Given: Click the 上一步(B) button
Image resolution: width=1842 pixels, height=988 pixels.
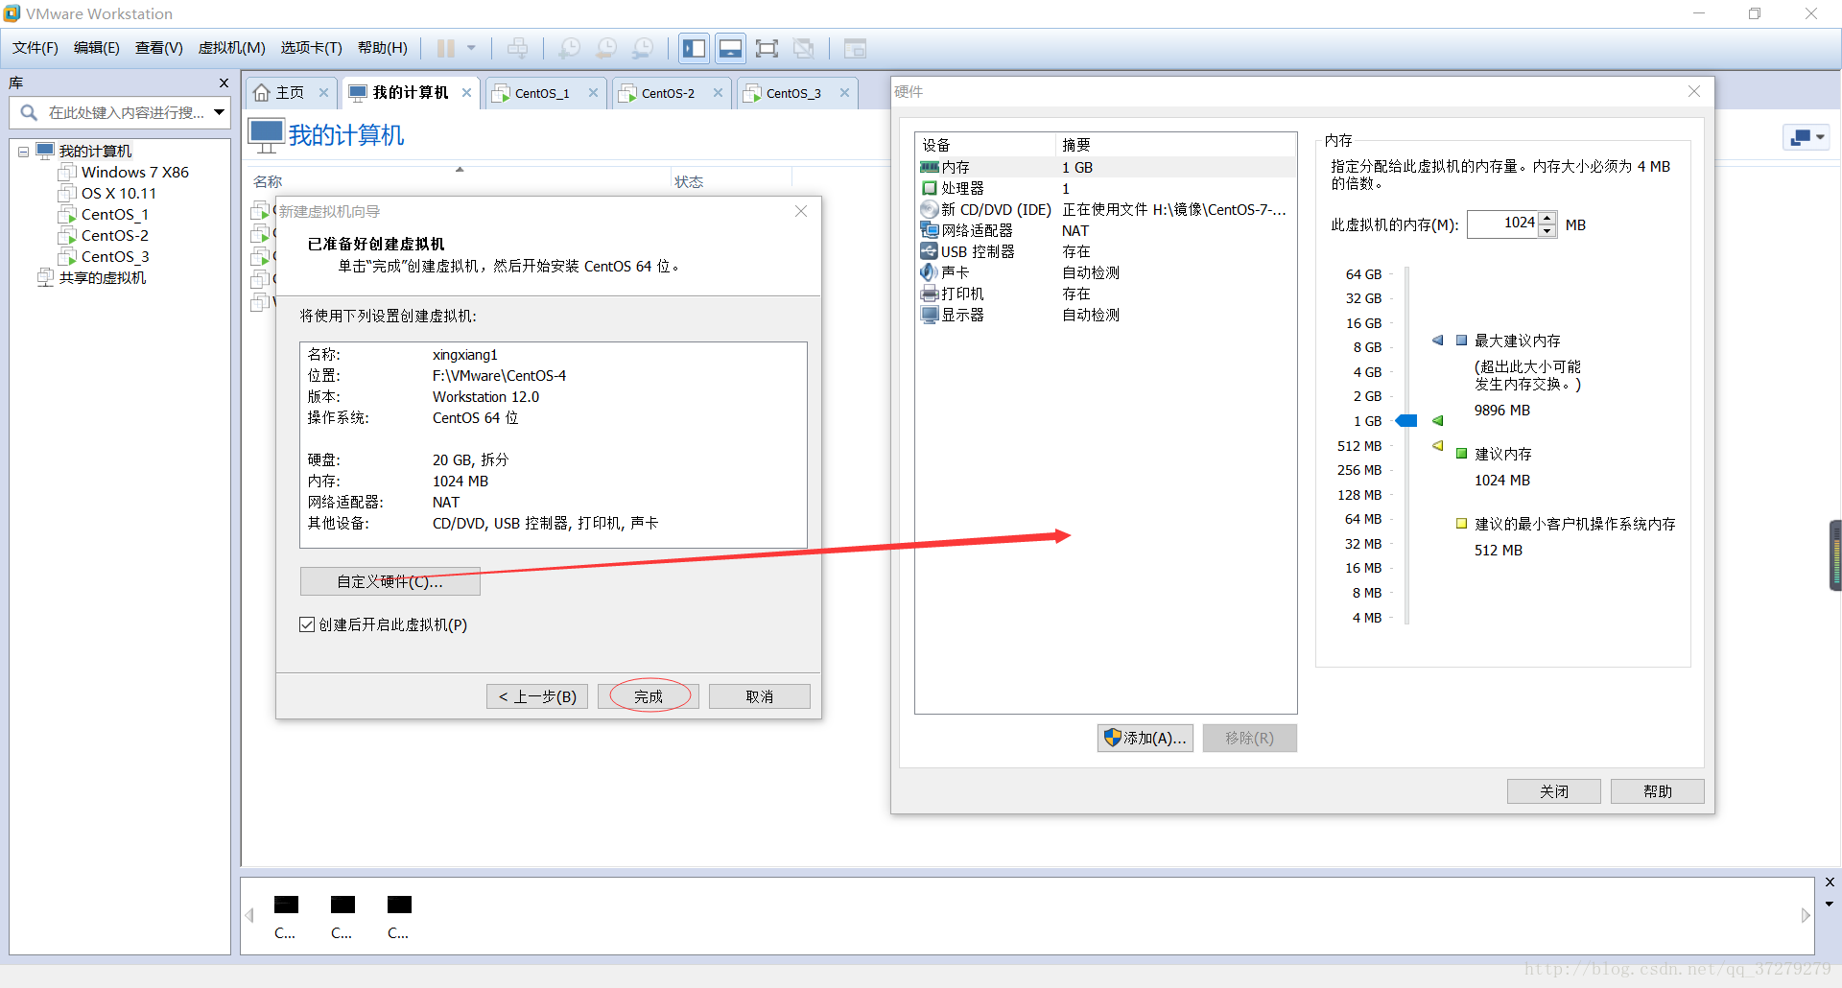Looking at the screenshot, I should (537, 696).
